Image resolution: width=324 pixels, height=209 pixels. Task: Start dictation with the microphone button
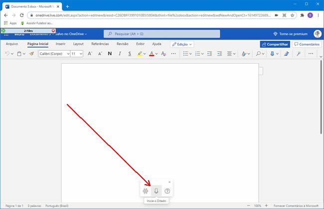coord(157,191)
